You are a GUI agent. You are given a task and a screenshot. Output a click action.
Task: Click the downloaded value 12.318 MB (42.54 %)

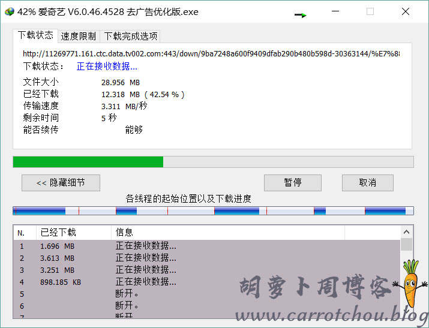(143, 95)
